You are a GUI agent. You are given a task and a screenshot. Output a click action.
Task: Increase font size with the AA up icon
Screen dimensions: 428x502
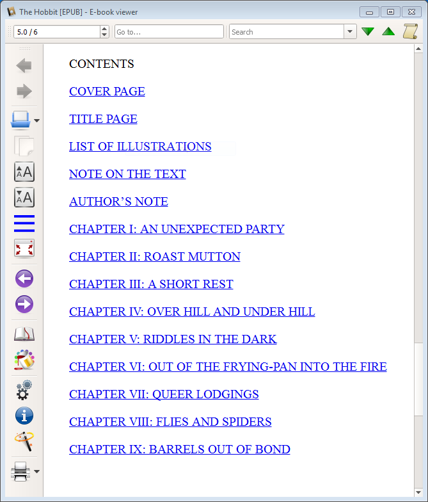(x=24, y=172)
